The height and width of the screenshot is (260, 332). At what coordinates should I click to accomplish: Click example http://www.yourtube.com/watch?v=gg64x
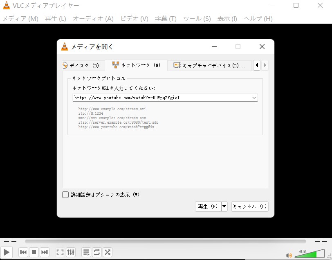116,127
